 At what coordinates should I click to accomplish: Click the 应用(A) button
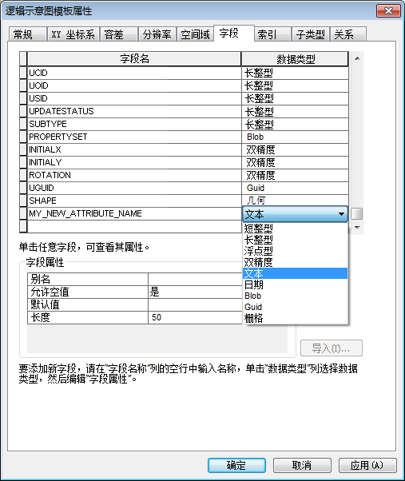[367, 465]
